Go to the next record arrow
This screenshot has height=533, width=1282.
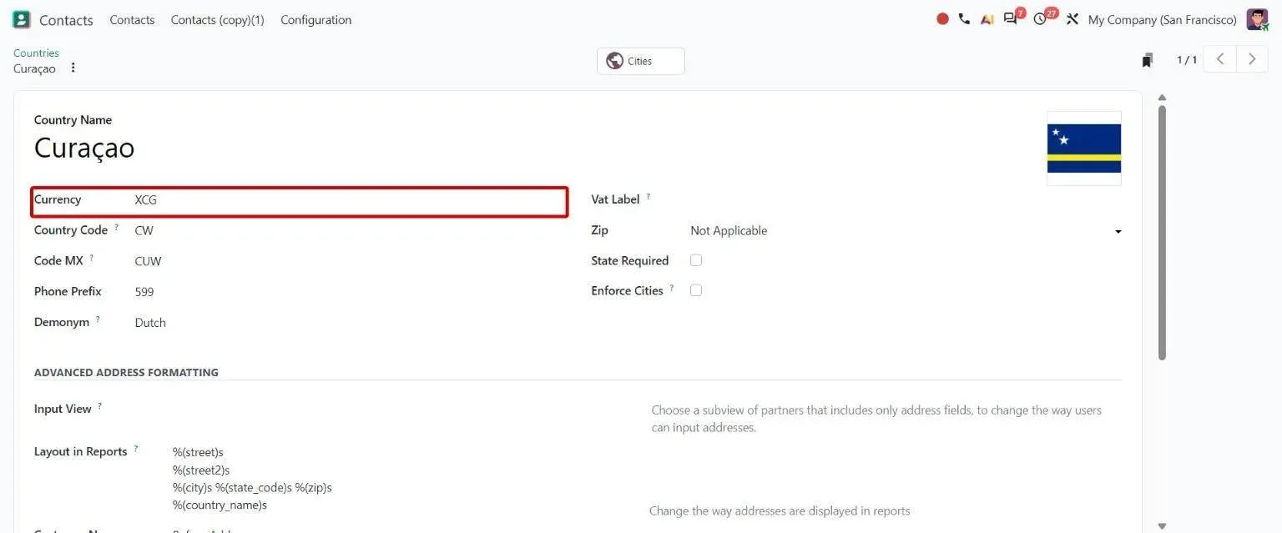(1252, 59)
